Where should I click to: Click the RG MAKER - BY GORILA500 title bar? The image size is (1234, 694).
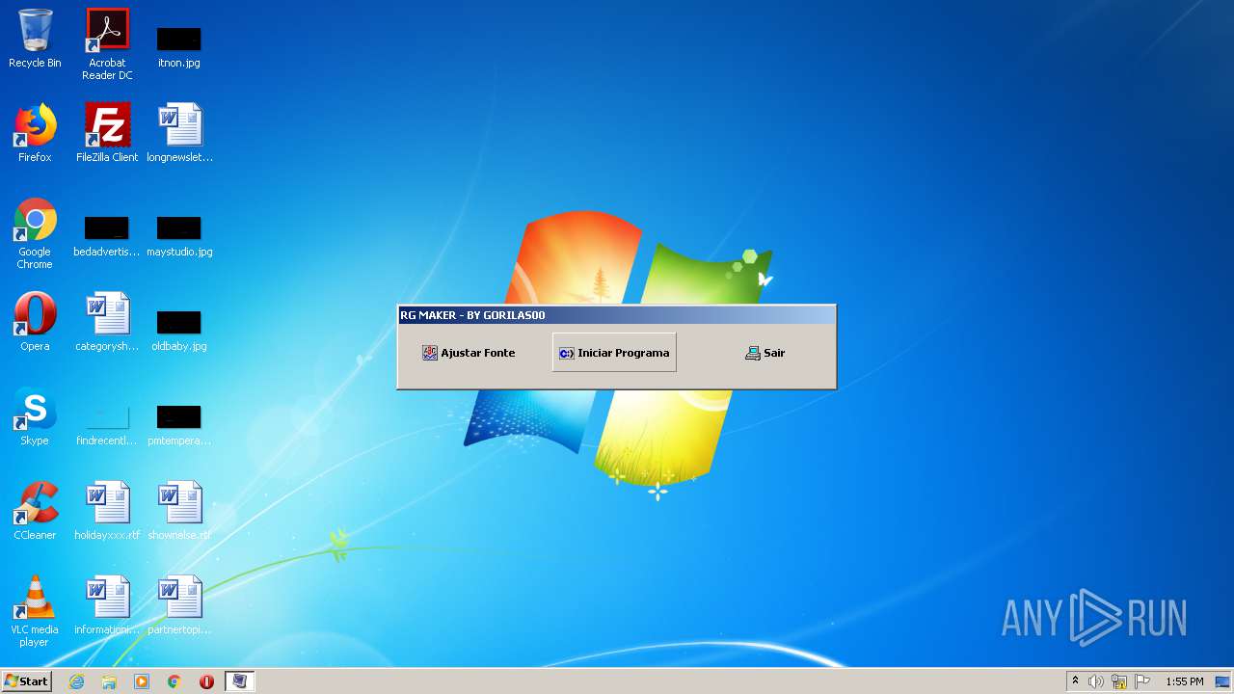(616, 315)
